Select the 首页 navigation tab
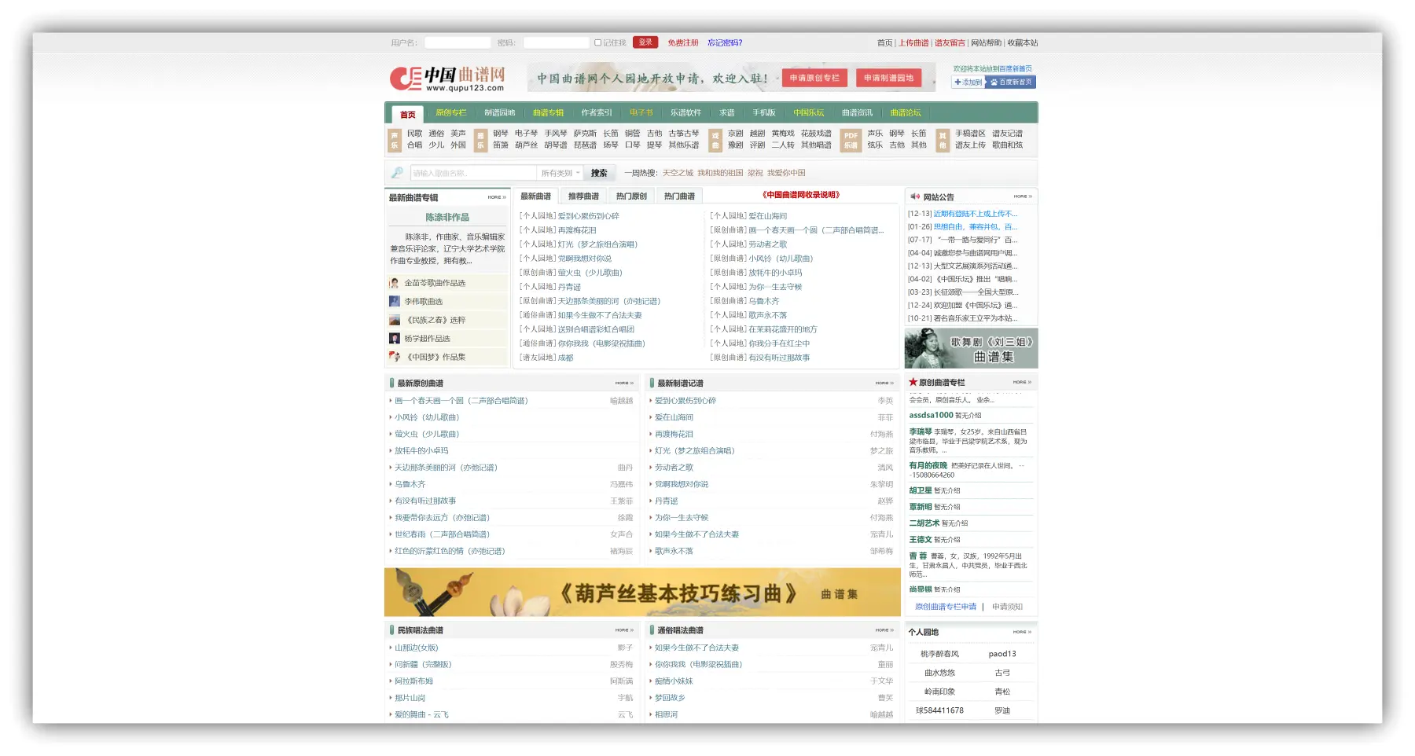The width and height of the screenshot is (1415, 756). tap(407, 115)
